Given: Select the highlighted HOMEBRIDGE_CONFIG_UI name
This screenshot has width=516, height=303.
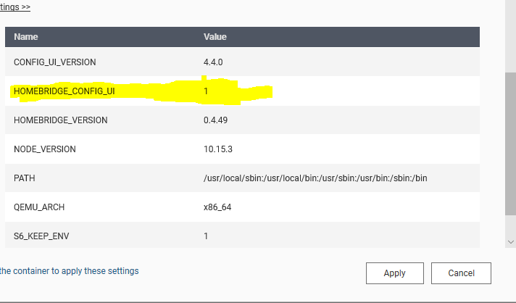Looking at the screenshot, I should click(x=64, y=91).
